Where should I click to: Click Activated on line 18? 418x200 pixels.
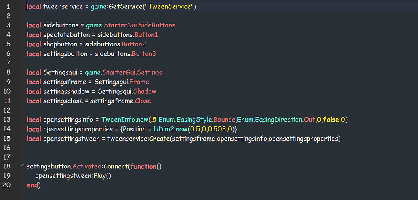point(88,166)
